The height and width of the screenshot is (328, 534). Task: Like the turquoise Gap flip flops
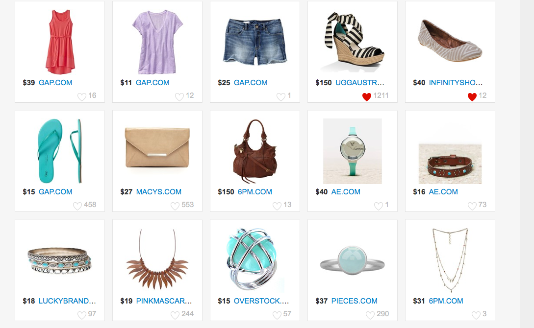click(77, 206)
